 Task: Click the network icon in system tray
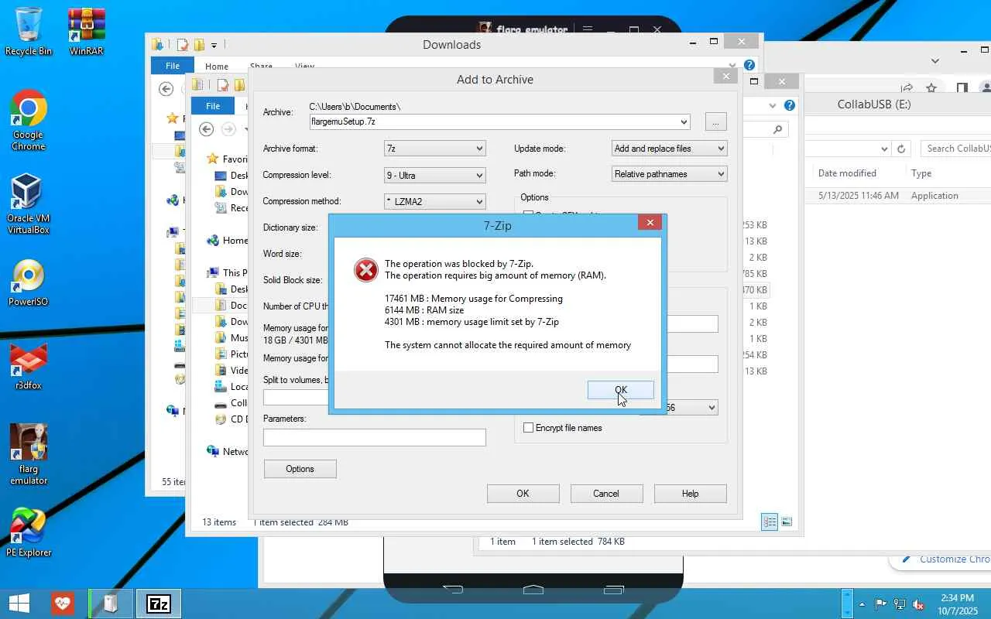coord(900,604)
